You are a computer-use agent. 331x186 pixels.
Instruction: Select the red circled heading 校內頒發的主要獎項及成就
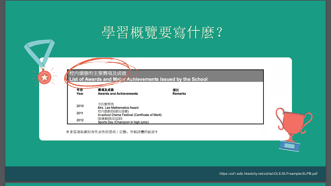click(98, 73)
